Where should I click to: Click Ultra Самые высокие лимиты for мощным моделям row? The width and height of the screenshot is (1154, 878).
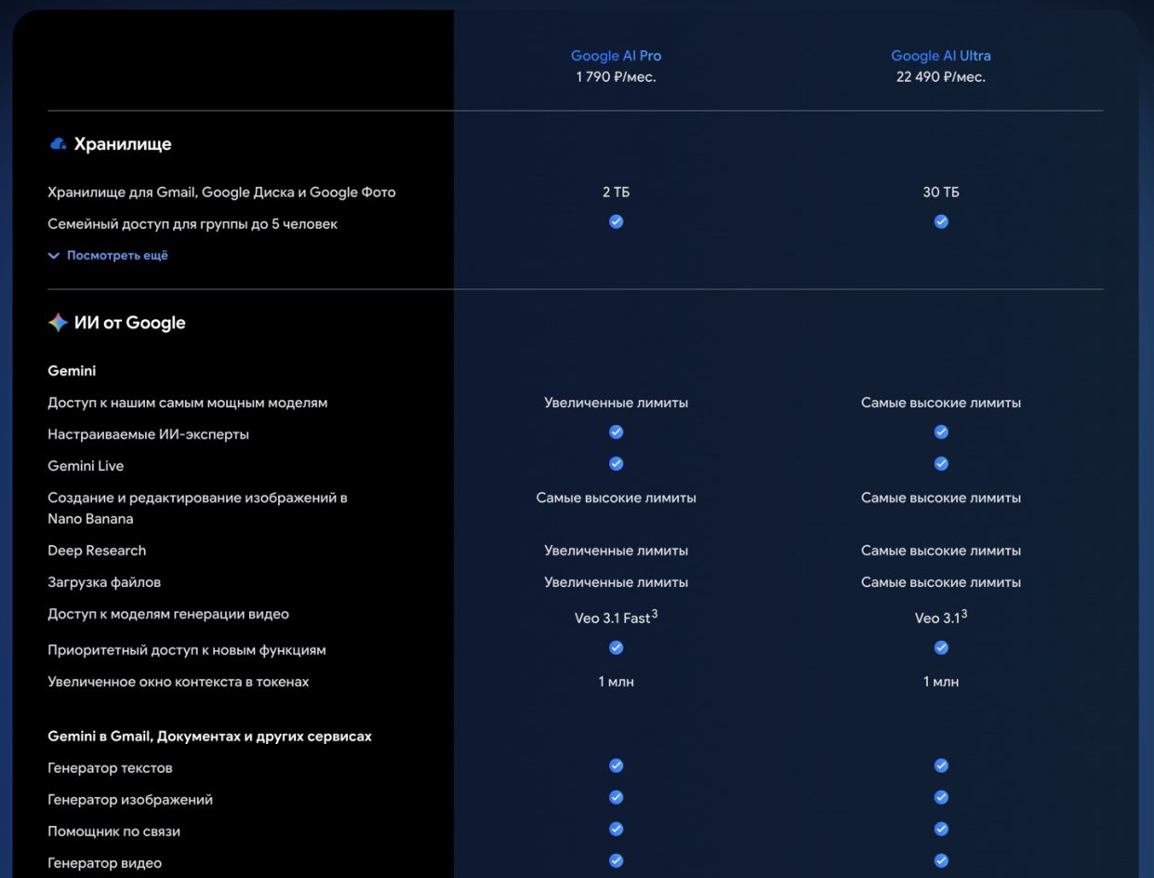tap(941, 403)
